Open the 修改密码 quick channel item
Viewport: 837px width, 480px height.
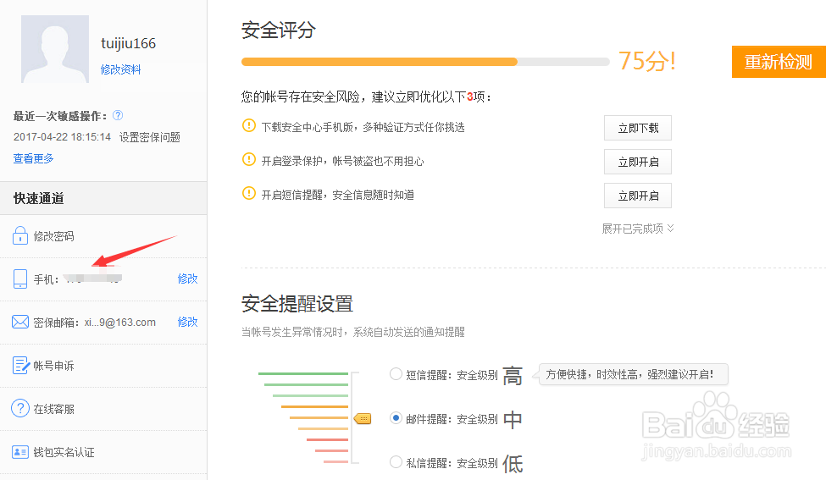pyautogui.click(x=54, y=237)
